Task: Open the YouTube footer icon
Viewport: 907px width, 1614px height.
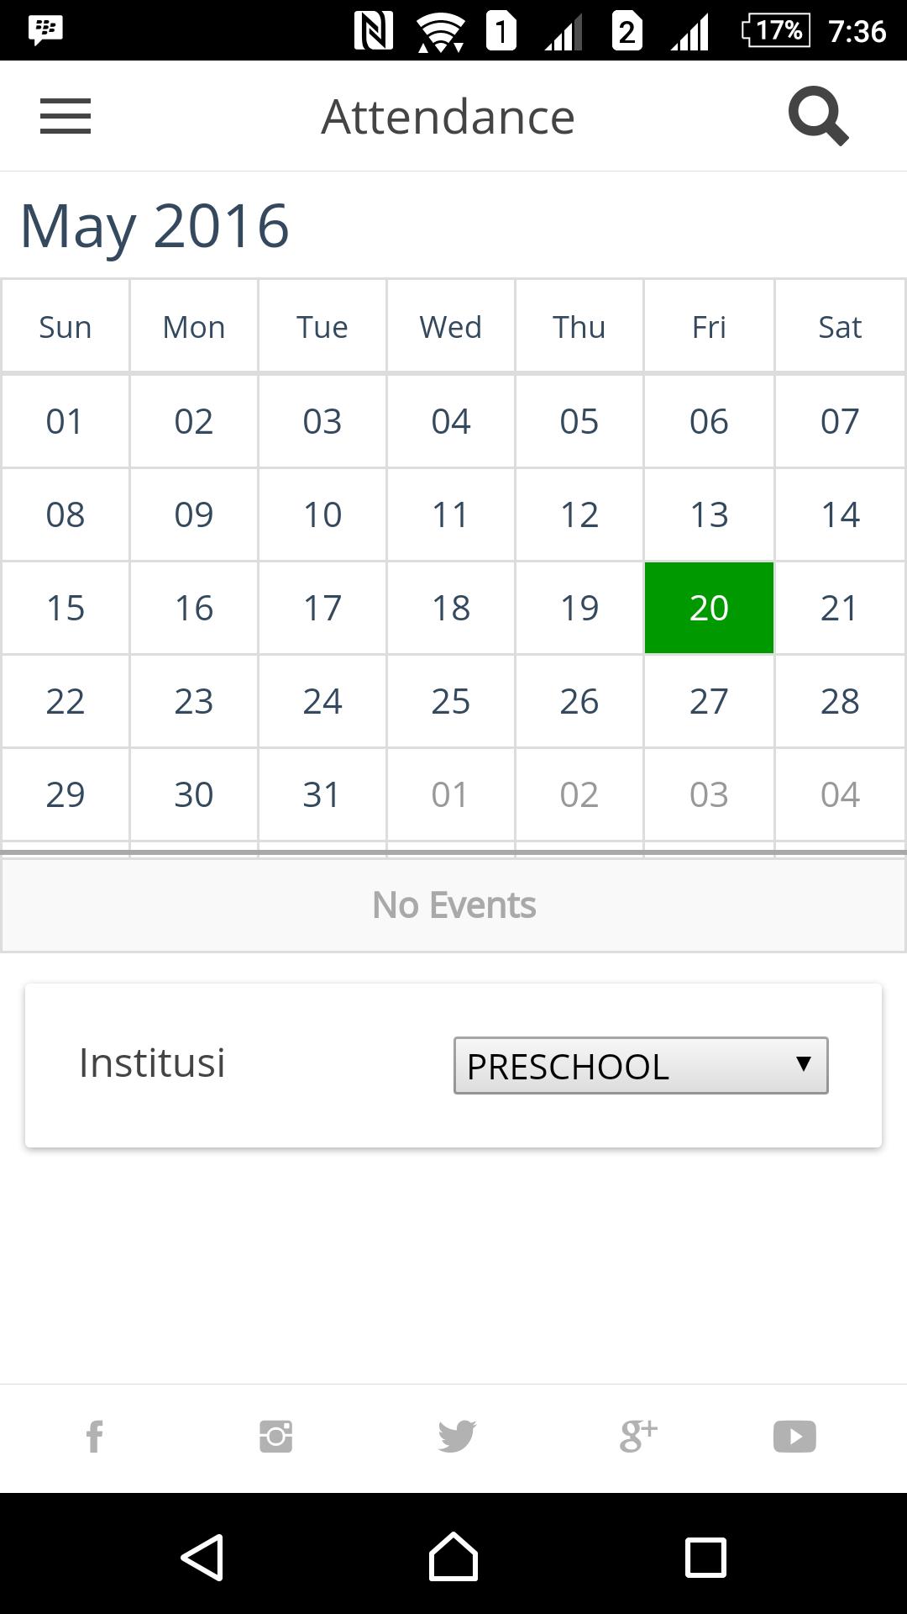Action: (794, 1437)
